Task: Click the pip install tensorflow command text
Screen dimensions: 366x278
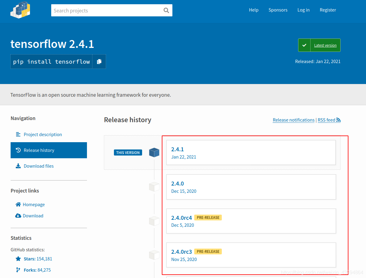Action: click(x=52, y=62)
